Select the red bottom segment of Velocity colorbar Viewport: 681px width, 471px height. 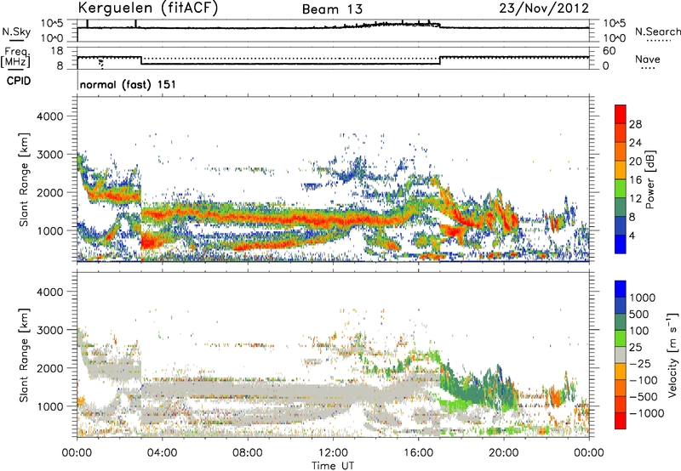tap(621, 421)
